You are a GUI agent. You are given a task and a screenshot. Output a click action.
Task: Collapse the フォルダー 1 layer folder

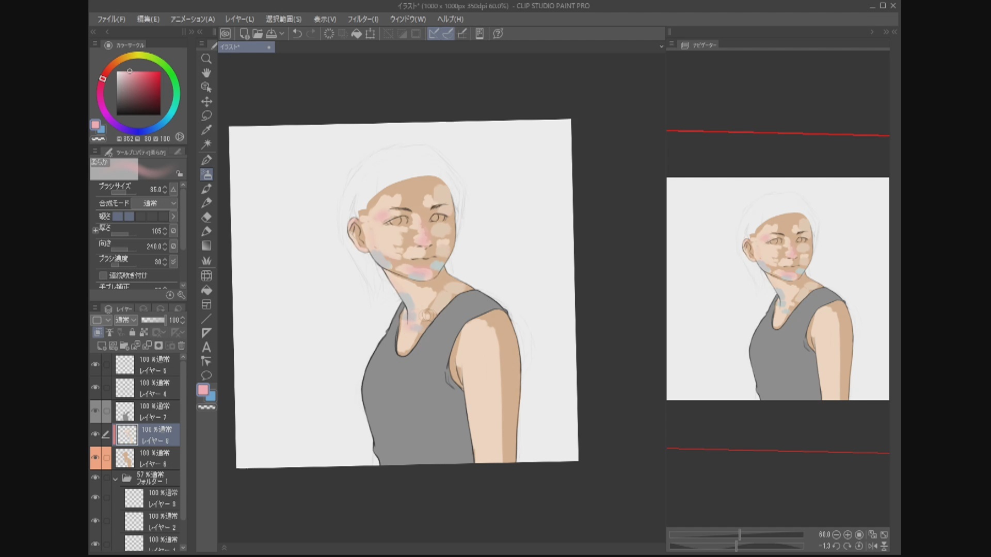click(x=116, y=479)
